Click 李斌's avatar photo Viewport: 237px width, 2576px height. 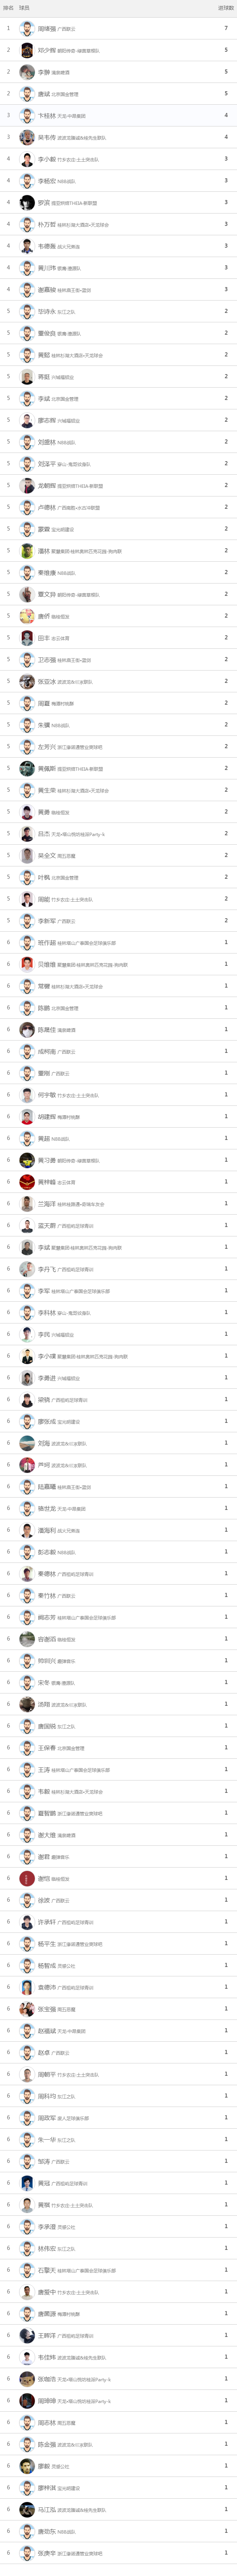27,399
